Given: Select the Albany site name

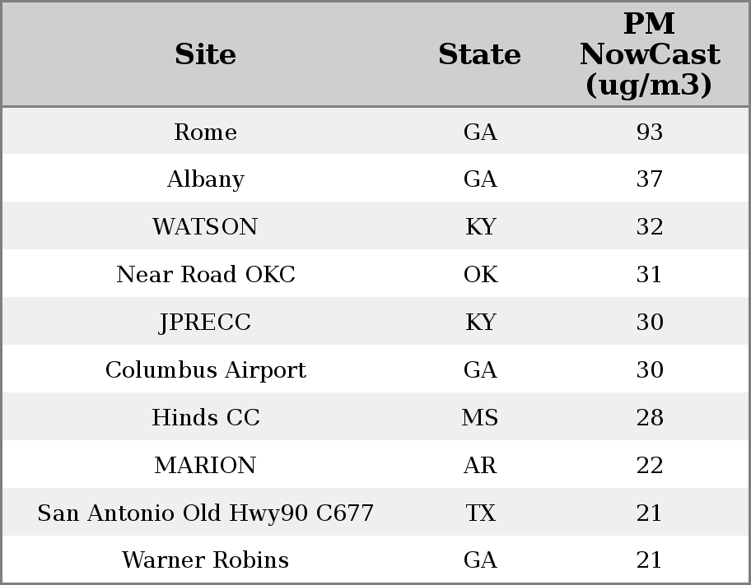Looking at the screenshot, I should pos(205,179).
